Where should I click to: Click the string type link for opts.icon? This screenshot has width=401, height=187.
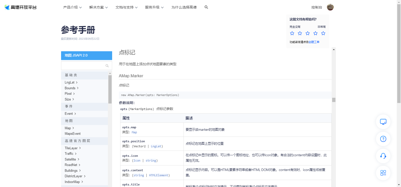(151, 161)
